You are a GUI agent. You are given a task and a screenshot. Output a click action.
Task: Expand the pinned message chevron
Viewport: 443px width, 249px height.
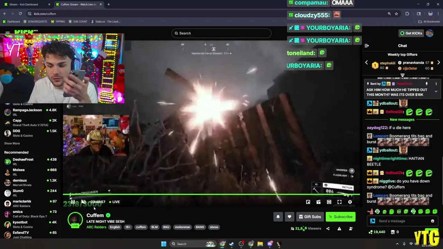click(436, 91)
